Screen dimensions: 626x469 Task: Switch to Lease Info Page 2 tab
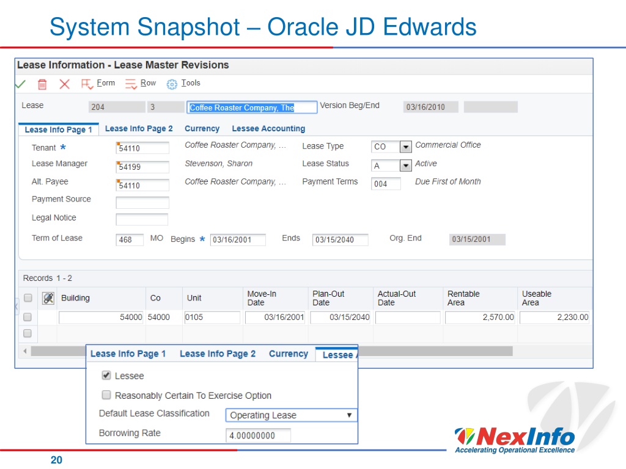point(139,128)
